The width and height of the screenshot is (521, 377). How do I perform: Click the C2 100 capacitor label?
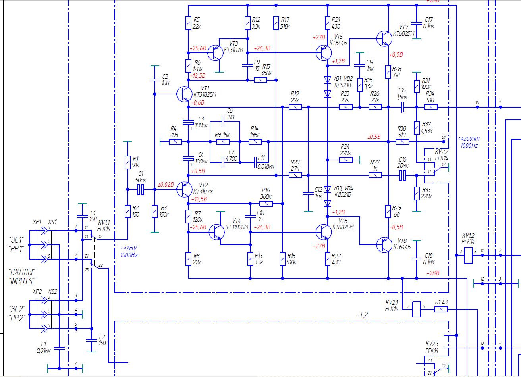pos(166,80)
